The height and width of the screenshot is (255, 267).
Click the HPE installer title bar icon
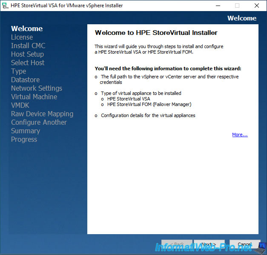(x=5, y=6)
